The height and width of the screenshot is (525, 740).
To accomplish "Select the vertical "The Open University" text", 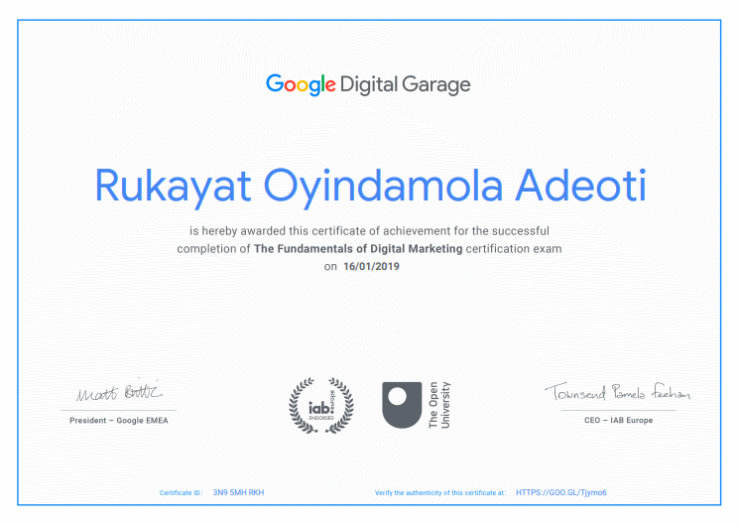I will (439, 405).
